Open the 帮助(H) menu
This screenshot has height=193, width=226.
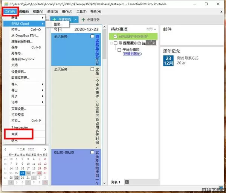pos(96,12)
